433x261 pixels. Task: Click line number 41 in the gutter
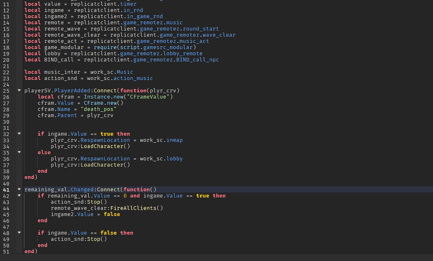(x=6, y=189)
